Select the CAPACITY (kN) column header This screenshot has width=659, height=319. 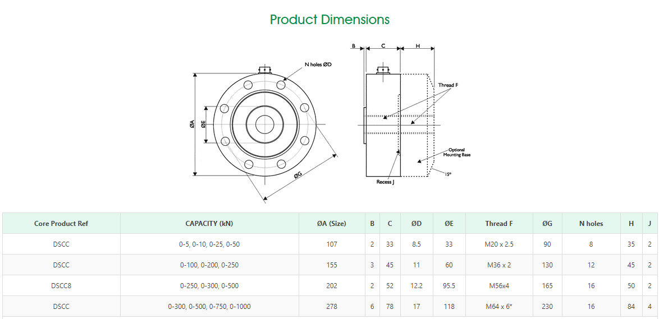(x=209, y=223)
